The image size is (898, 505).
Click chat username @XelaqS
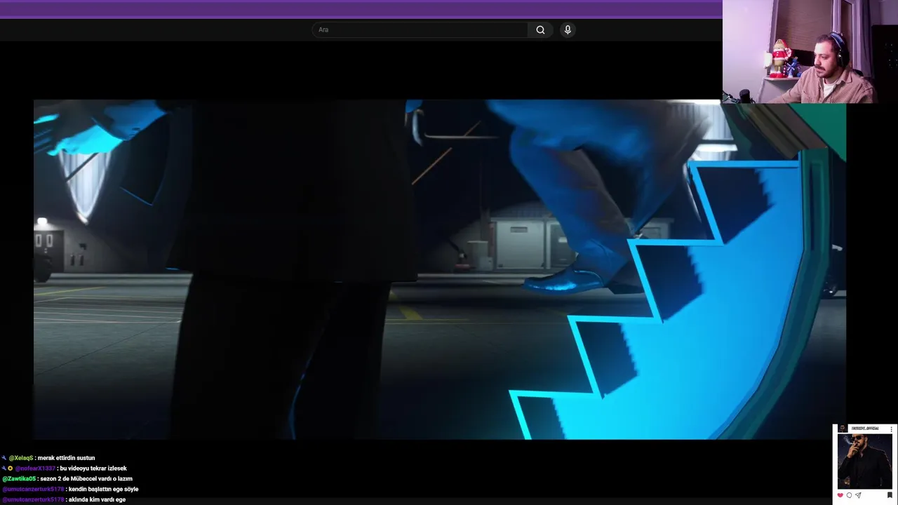point(21,458)
